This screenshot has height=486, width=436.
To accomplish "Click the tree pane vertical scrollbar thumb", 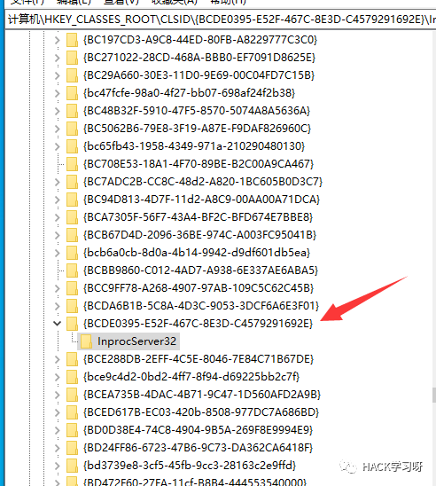I will [x=434, y=395].
